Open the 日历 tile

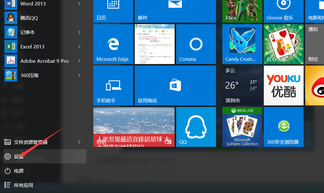pos(113,11)
